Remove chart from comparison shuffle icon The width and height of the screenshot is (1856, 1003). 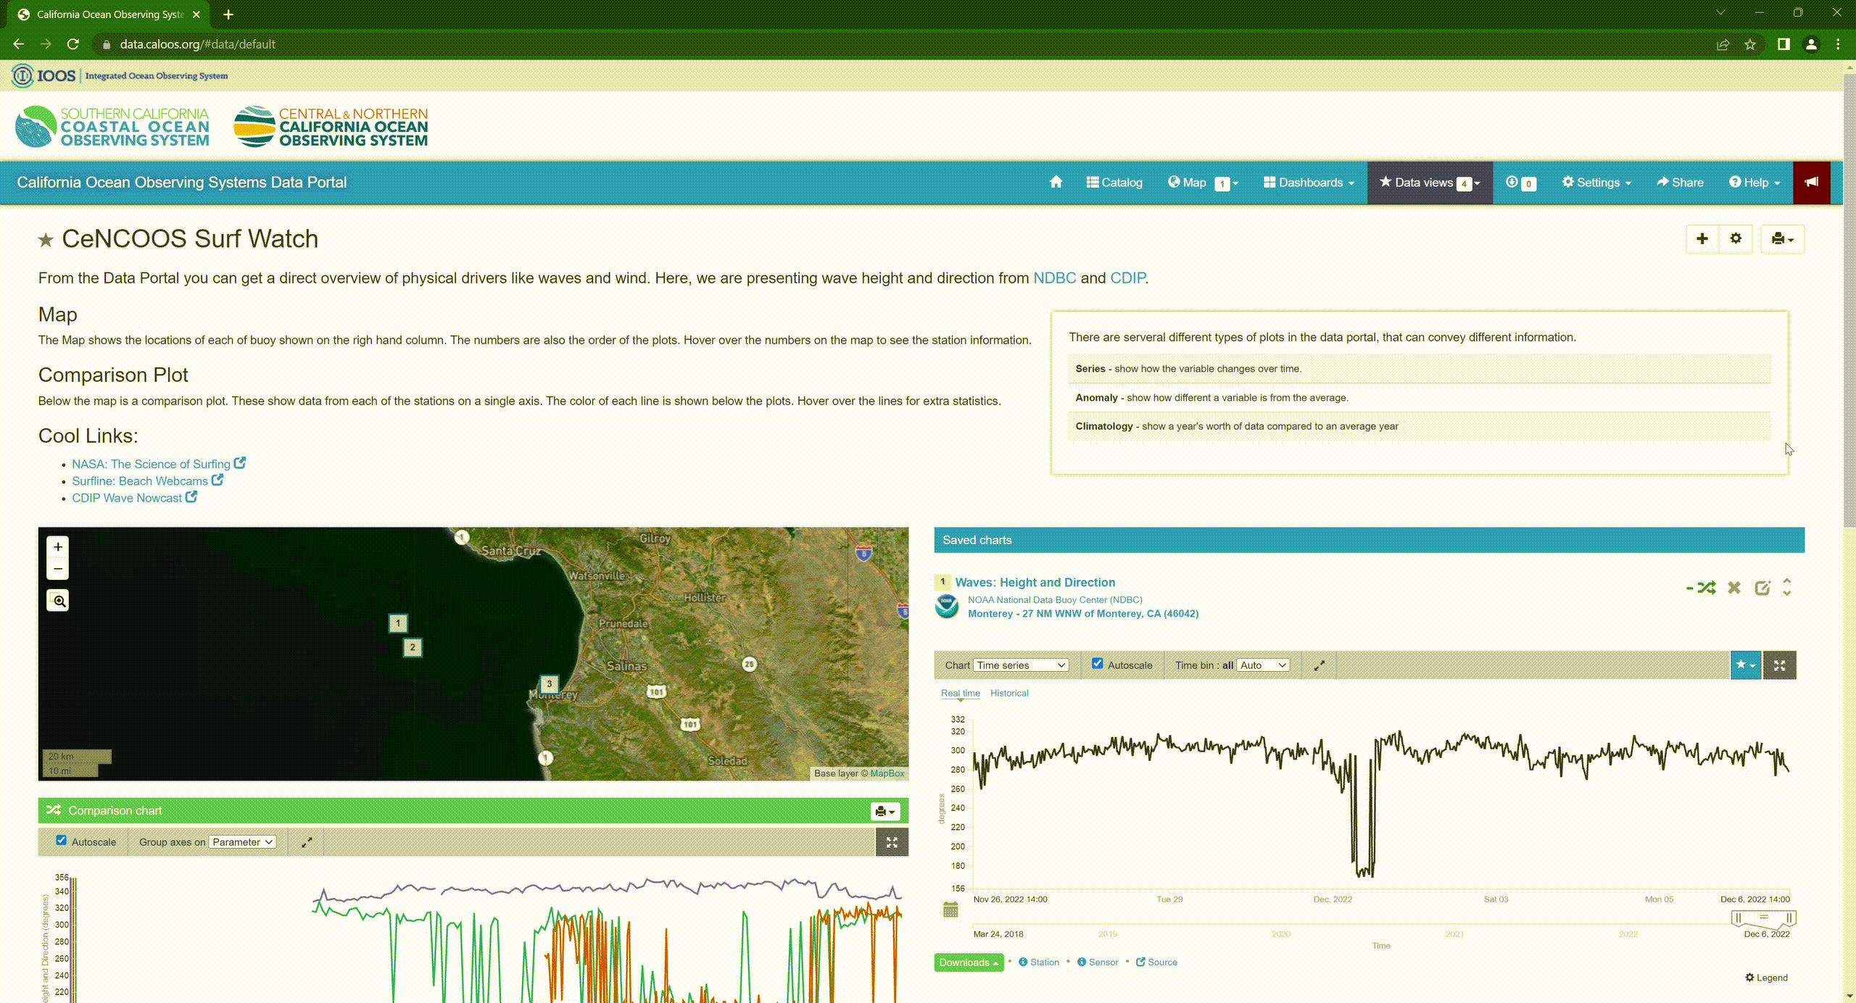(x=1702, y=588)
